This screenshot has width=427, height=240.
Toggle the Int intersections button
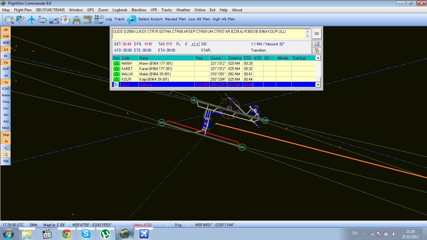point(6,56)
